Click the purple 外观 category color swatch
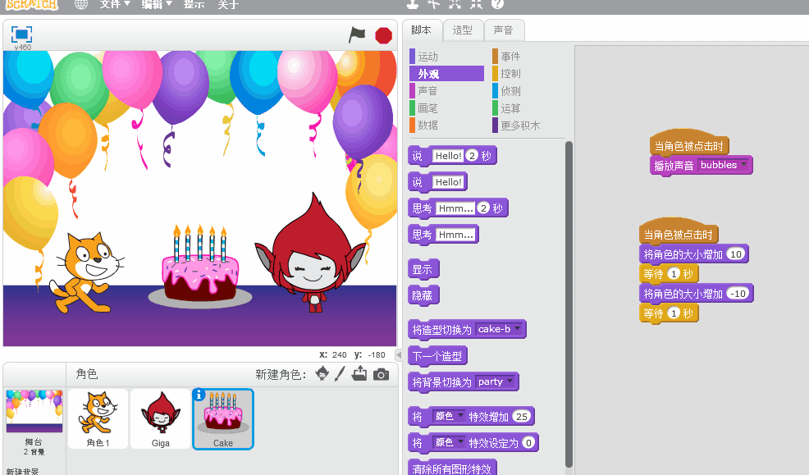809x475 pixels. pyautogui.click(x=412, y=74)
